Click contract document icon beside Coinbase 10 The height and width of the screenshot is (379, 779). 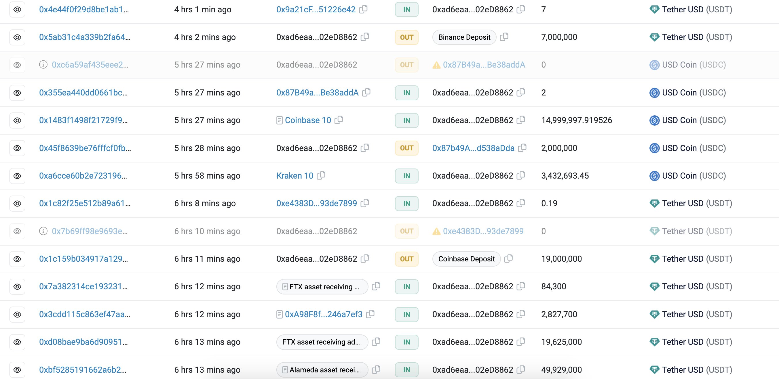[280, 120]
